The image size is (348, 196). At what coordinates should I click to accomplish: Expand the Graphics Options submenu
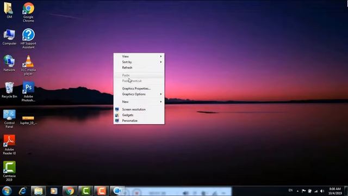[x=139, y=94]
